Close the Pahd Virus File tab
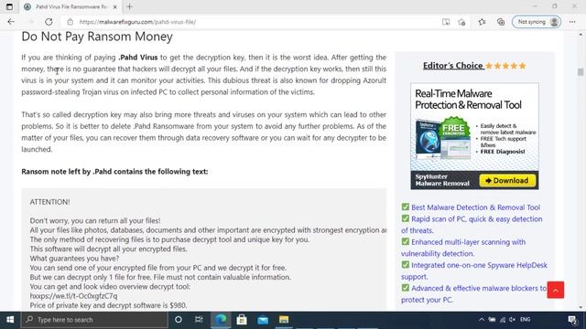 click(x=114, y=6)
